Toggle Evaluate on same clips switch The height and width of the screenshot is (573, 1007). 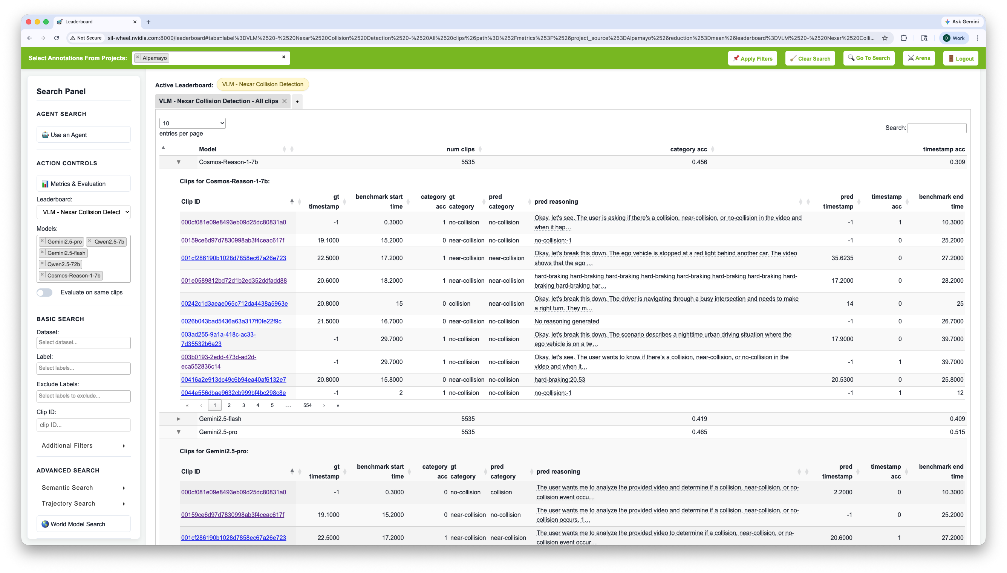[44, 293]
